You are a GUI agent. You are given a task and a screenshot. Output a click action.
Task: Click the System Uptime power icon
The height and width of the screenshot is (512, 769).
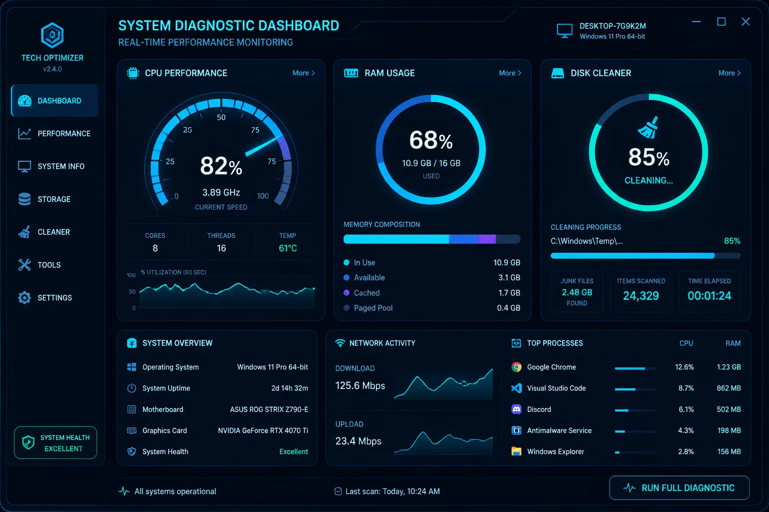click(132, 388)
